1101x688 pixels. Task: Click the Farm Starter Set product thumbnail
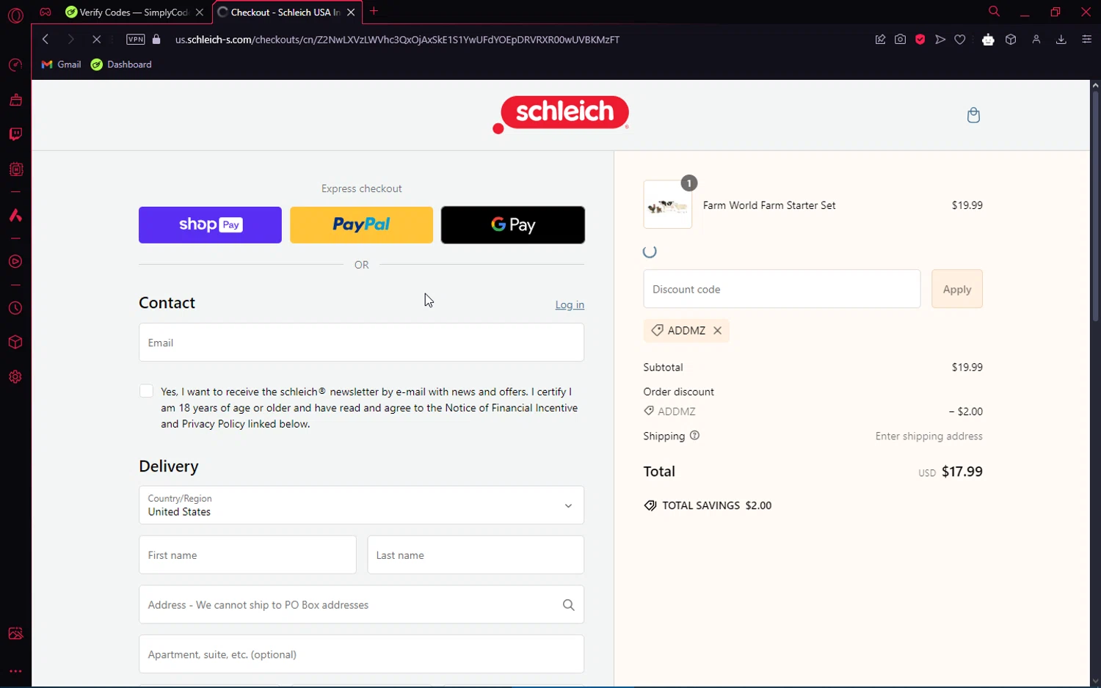pyautogui.click(x=668, y=205)
